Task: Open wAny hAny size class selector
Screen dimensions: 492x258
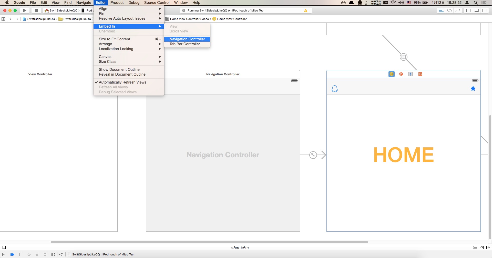Action: pos(240,247)
